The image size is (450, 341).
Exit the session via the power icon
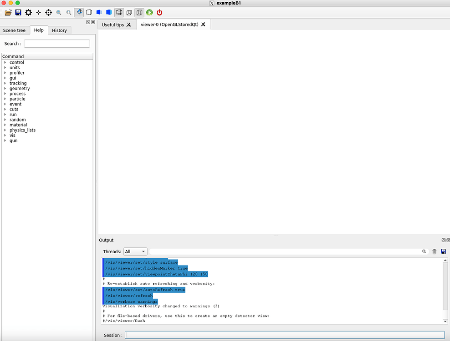click(x=159, y=12)
